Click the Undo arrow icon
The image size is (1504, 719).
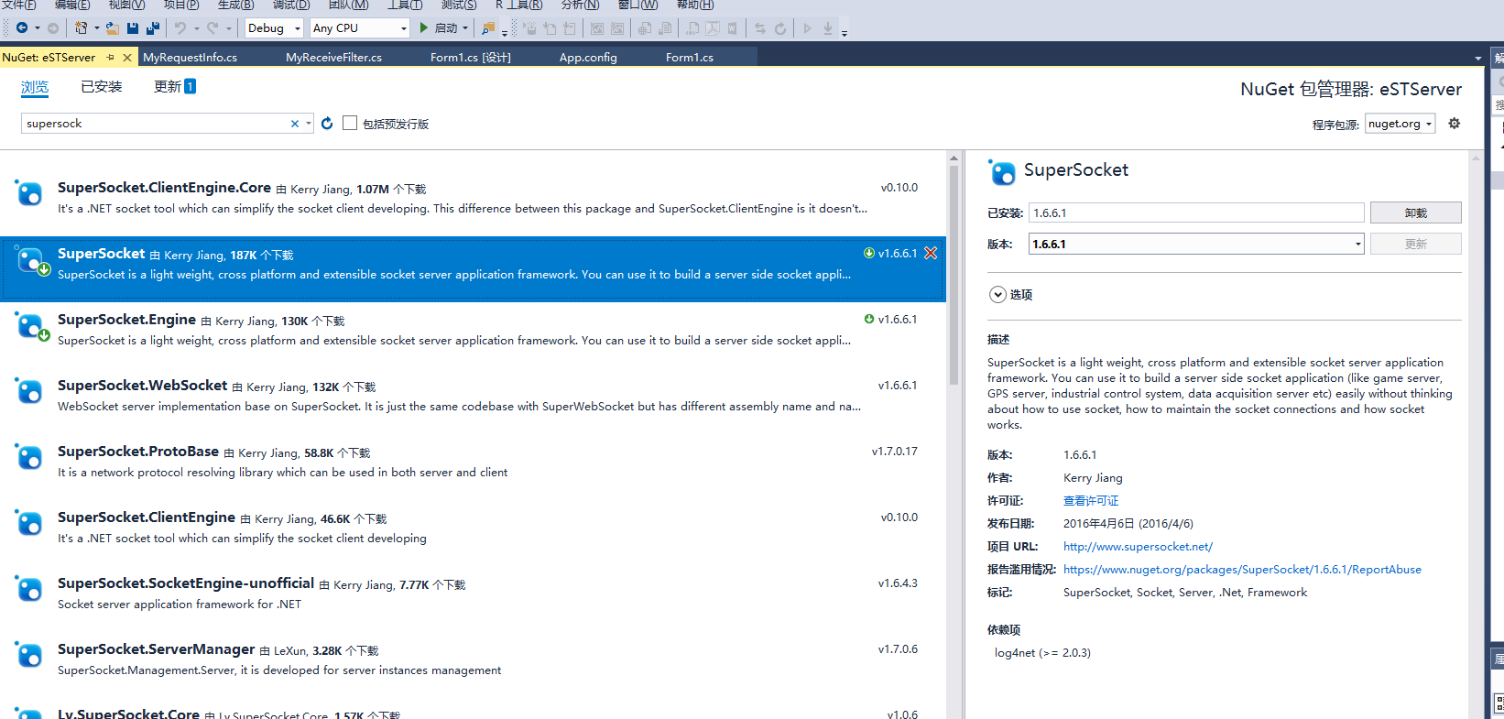[x=180, y=28]
